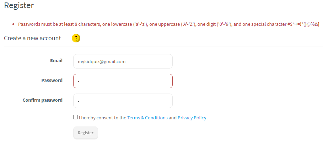Click the masked dot in the Confirm password field

coord(78,102)
